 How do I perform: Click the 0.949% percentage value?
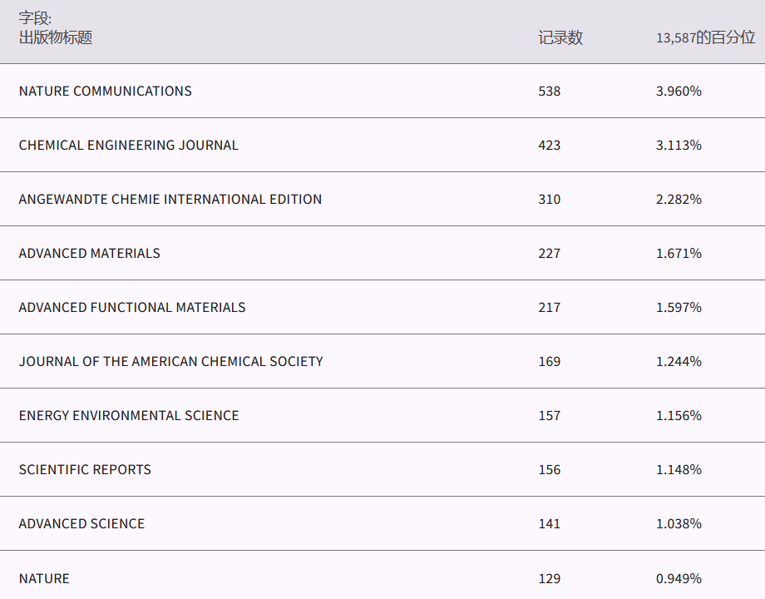coord(679,578)
